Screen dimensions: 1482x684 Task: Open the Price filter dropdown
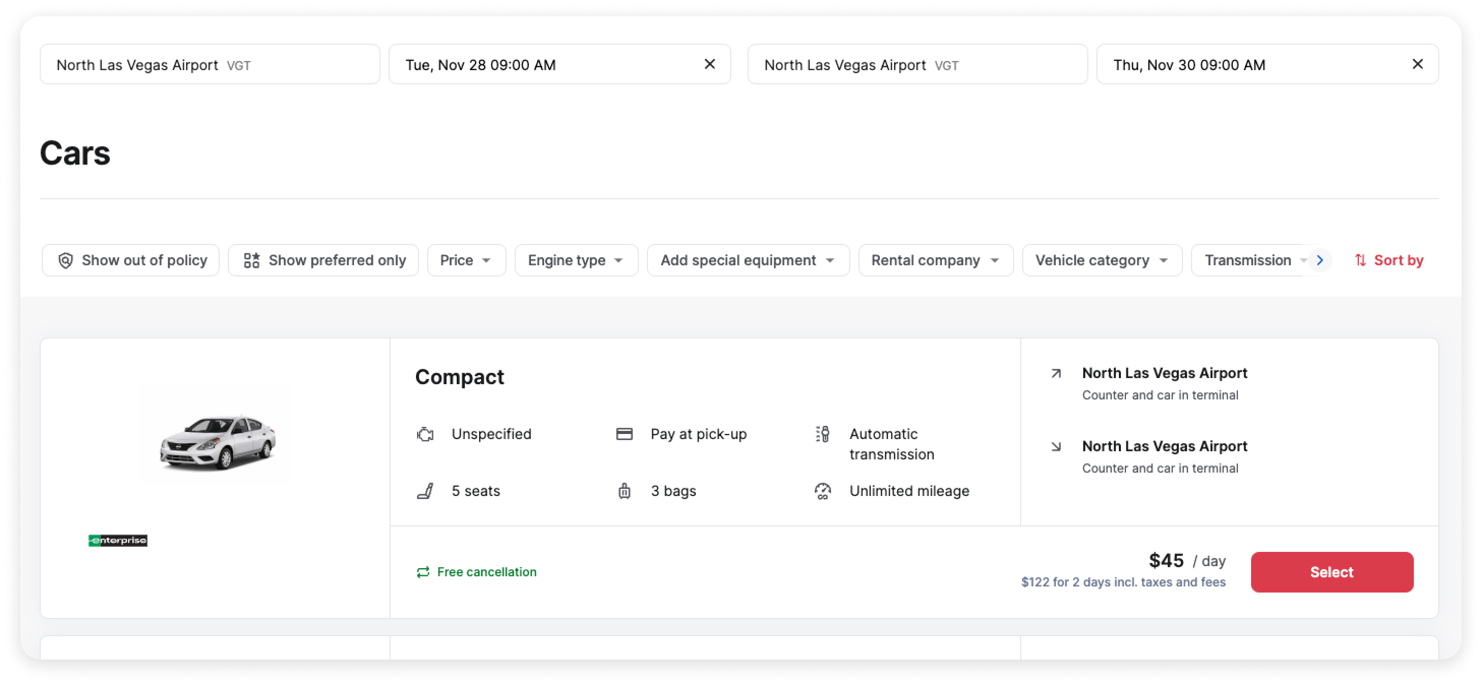466,260
